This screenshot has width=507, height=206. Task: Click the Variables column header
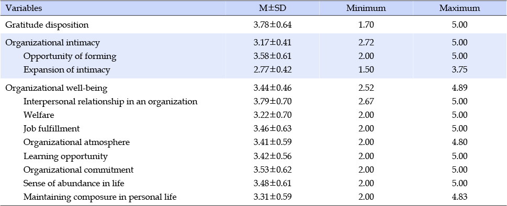coord(24,8)
